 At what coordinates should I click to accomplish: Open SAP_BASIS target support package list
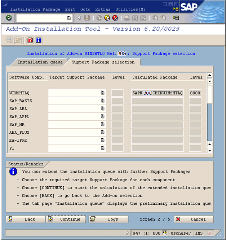click(103, 101)
